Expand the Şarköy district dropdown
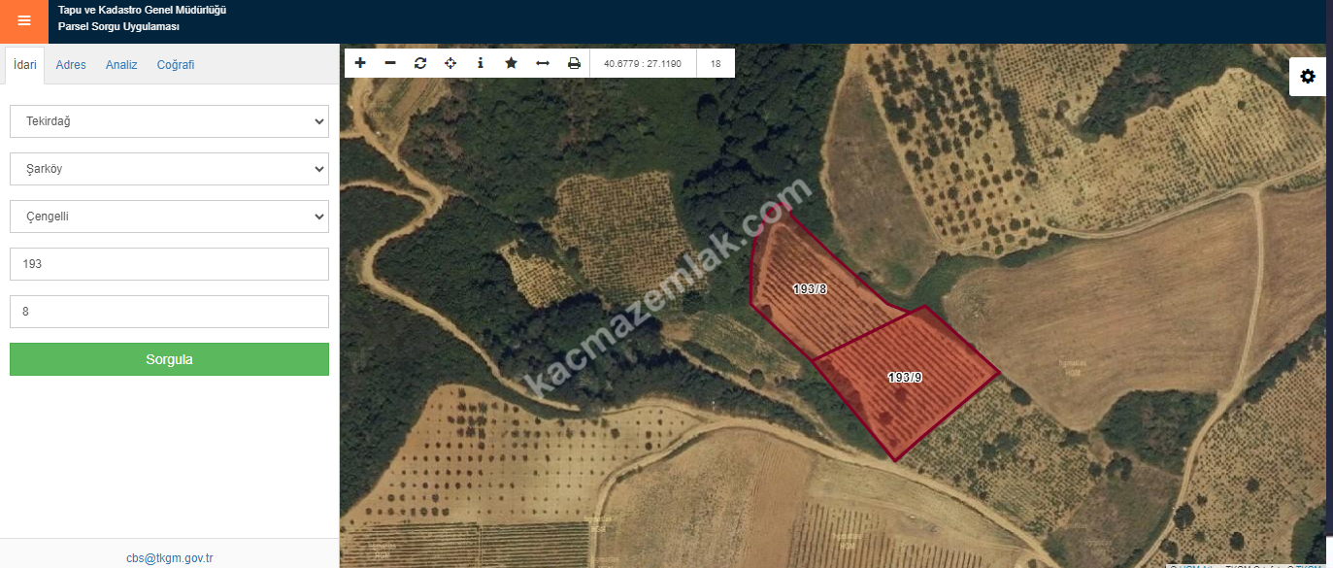 [x=169, y=169]
